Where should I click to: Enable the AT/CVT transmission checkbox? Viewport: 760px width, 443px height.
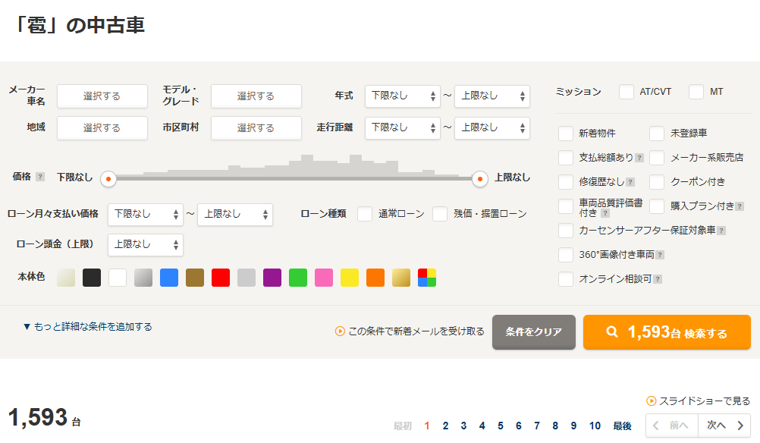tap(627, 92)
